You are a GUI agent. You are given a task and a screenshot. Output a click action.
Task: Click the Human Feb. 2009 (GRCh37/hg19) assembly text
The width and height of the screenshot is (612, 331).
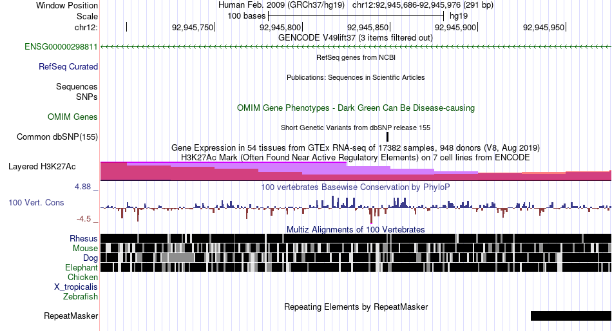[x=282, y=5]
